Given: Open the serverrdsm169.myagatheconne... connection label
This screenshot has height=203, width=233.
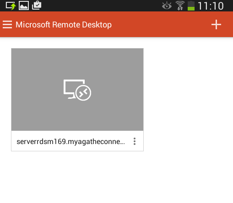Looking at the screenshot, I should (70, 142).
